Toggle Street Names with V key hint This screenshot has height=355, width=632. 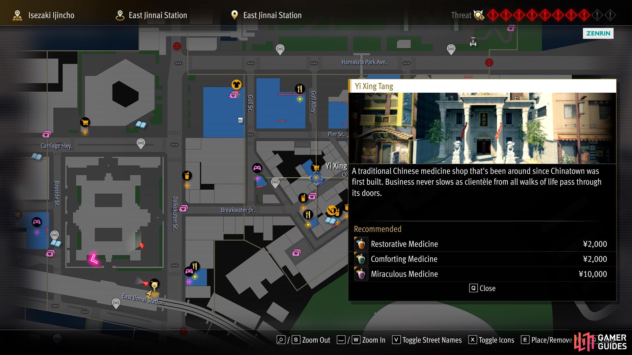point(427,340)
